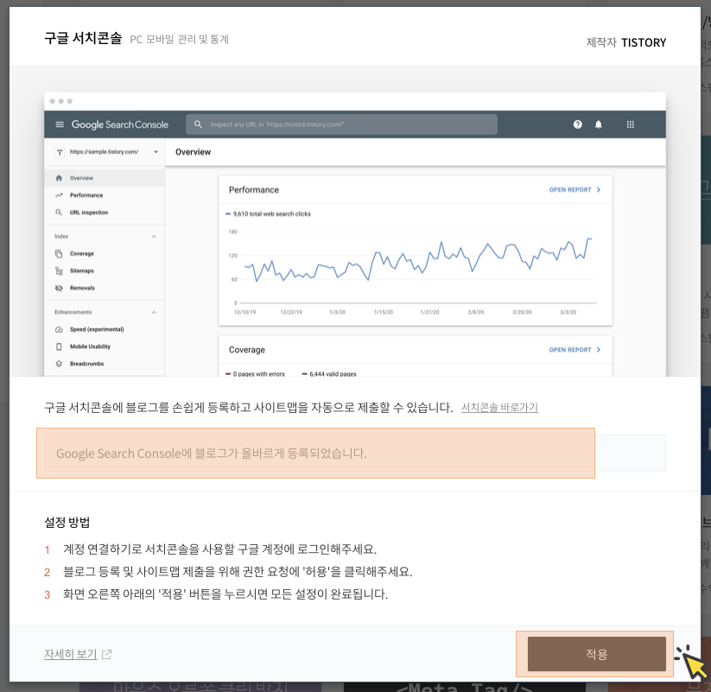Select Performance in the sidebar menu
This screenshot has height=692, width=711.
pyautogui.click(x=86, y=195)
